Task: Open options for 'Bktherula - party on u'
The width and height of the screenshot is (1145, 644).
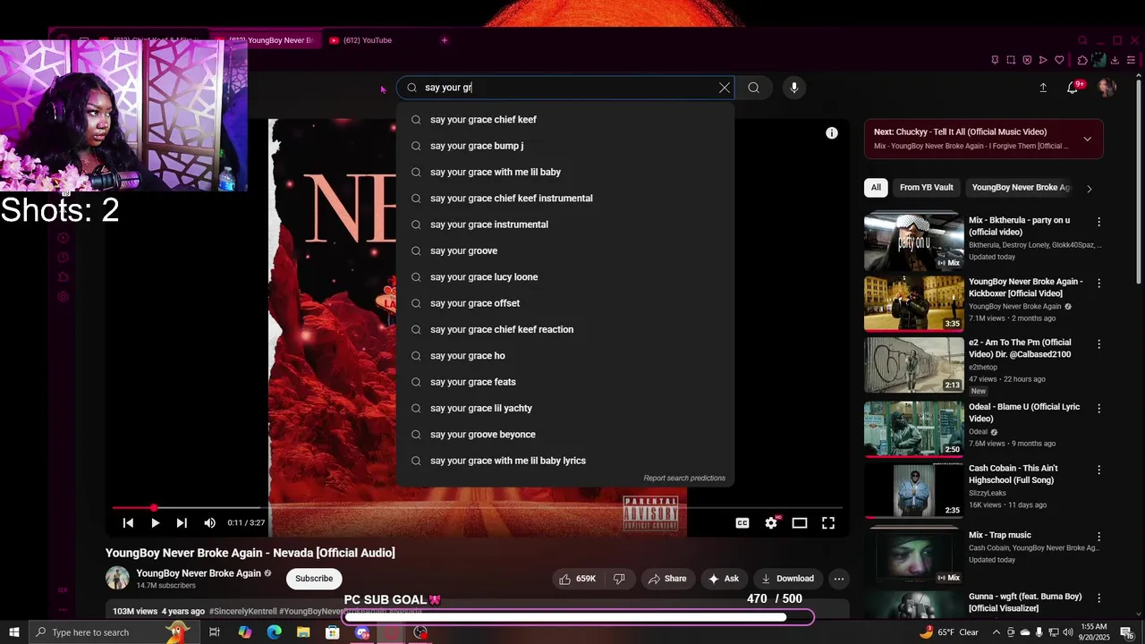Action: 1099,222
